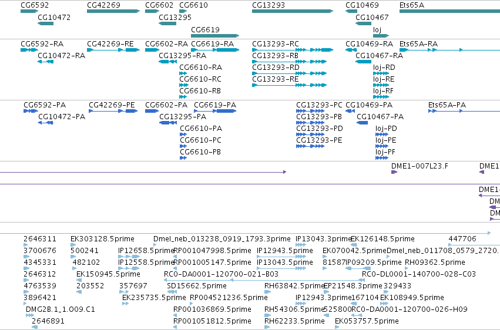Viewport: 500px width, 330px height.
Task: Click protein CG6619-PA
Action: click(x=215, y=105)
